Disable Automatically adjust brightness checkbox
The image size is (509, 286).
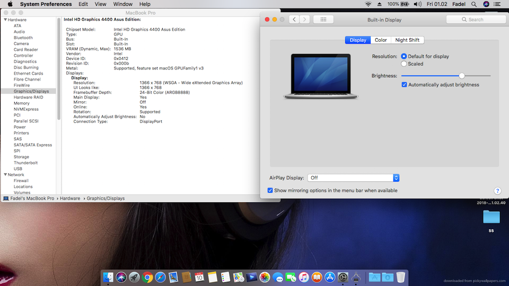tap(405, 85)
